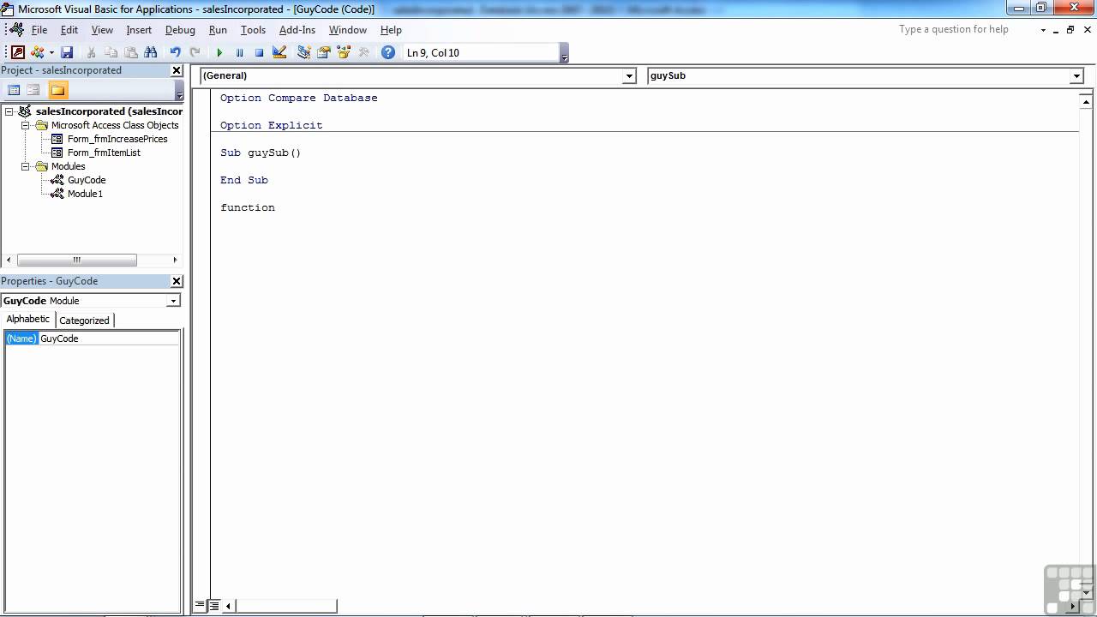Open Visual Basic Help question icon
The width and height of the screenshot is (1097, 617).
pyautogui.click(x=388, y=52)
